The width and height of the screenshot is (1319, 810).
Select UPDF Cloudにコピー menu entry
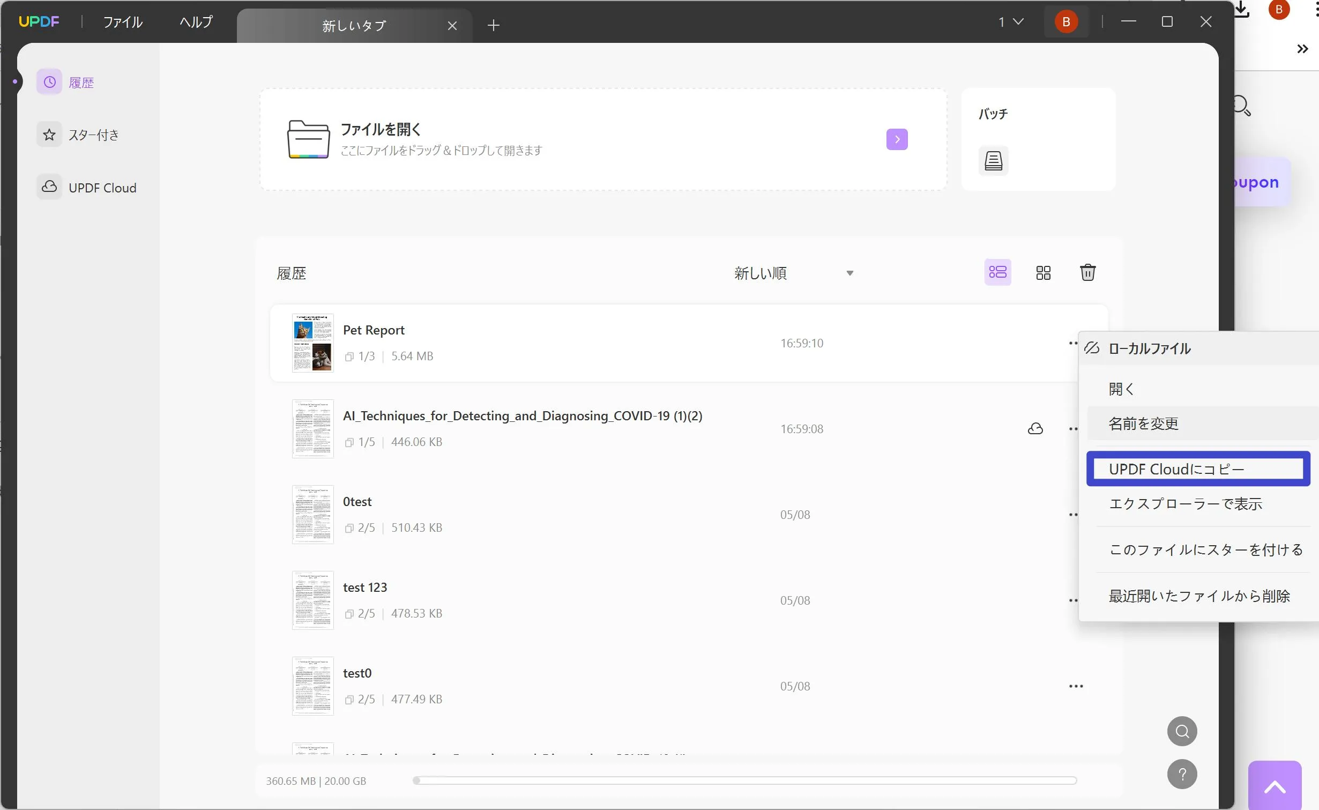(x=1198, y=469)
